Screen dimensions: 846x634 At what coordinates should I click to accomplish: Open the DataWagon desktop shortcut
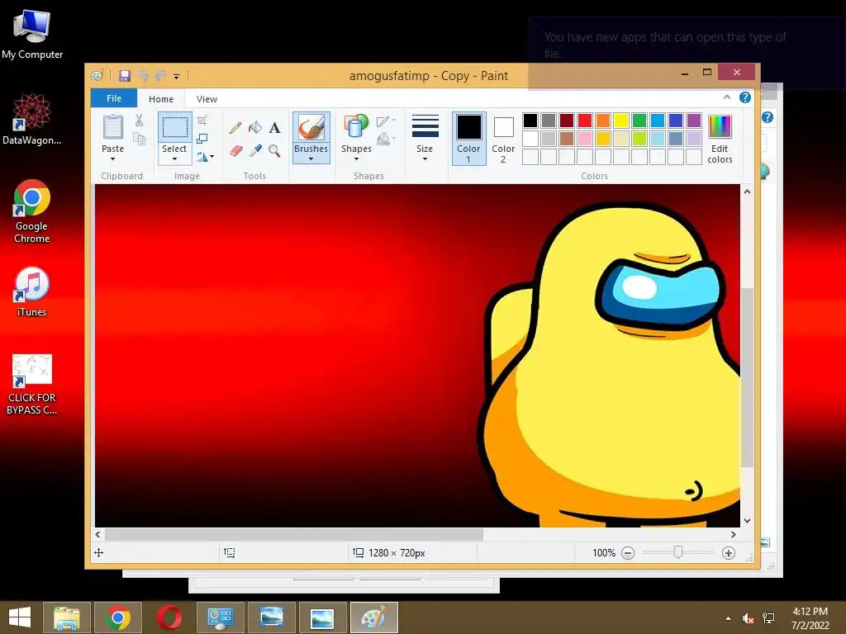click(x=32, y=119)
